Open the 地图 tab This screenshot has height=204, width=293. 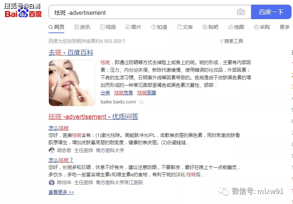pyautogui.click(x=236, y=27)
